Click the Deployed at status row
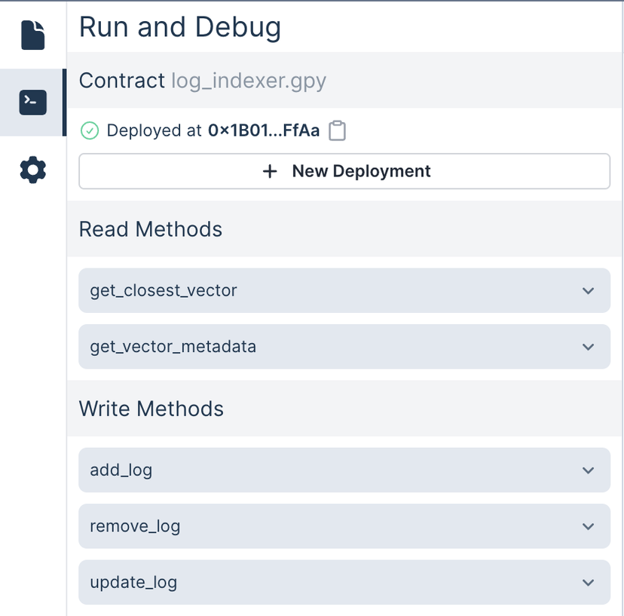 [x=203, y=130]
